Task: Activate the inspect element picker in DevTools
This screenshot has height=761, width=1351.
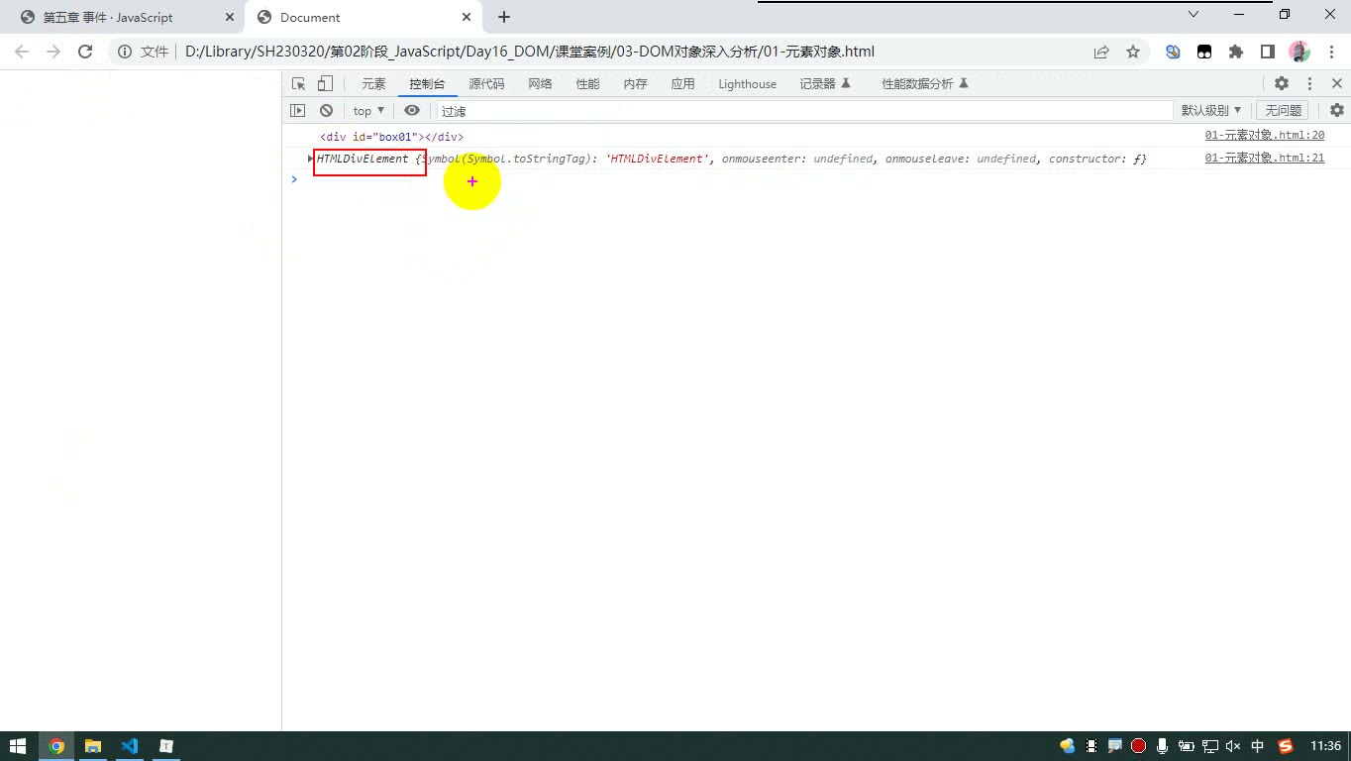Action: coord(299,84)
